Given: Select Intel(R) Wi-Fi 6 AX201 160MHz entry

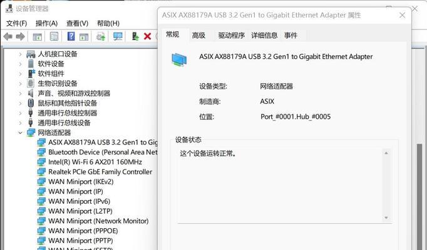Looking at the screenshot, I should tap(95, 162).
